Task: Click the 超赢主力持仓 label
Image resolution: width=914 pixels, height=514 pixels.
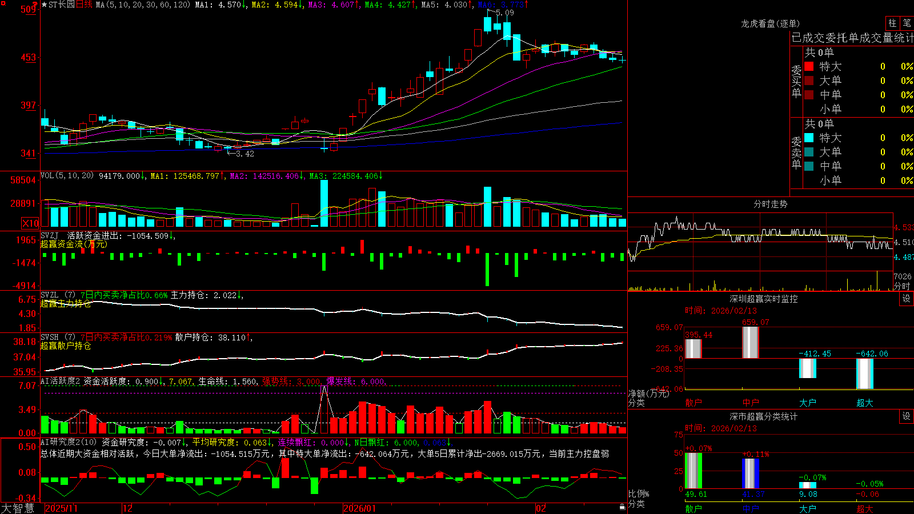Action: click(66, 303)
